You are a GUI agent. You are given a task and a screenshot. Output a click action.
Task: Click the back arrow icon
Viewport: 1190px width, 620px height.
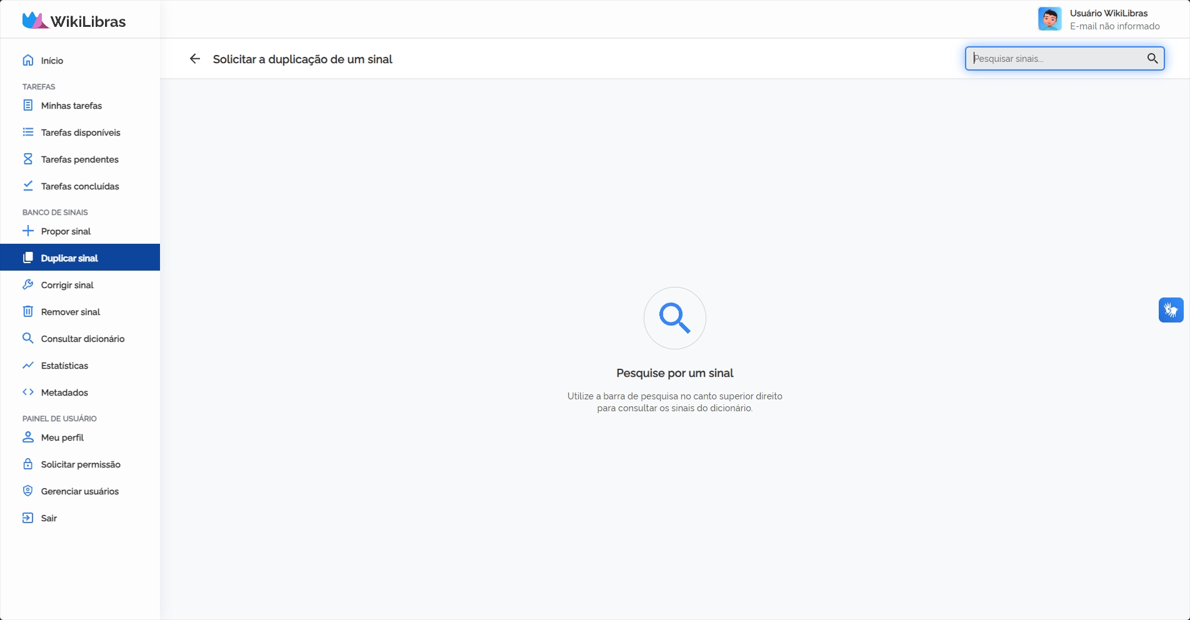coord(195,59)
